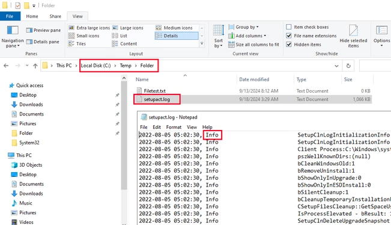Select the Filetest.txt file
Image resolution: width=391 pixels, height=225 pixels.
click(253, 91)
